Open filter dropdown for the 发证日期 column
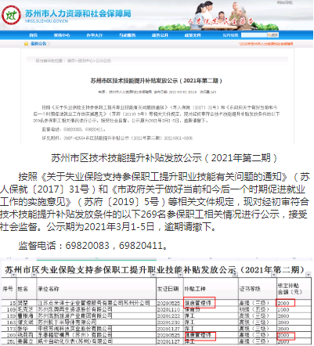The image size is (314, 346). (x=180, y=275)
